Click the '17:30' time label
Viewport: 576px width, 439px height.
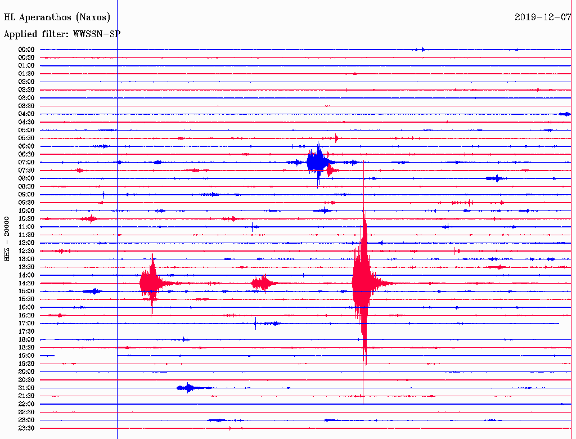click(x=26, y=332)
